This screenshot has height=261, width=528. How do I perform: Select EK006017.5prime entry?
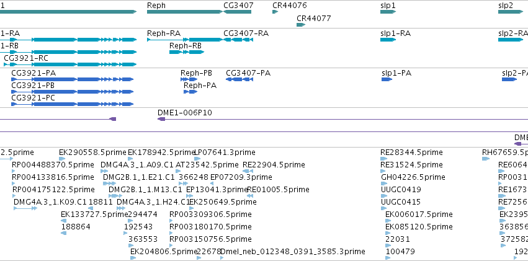(x=419, y=215)
